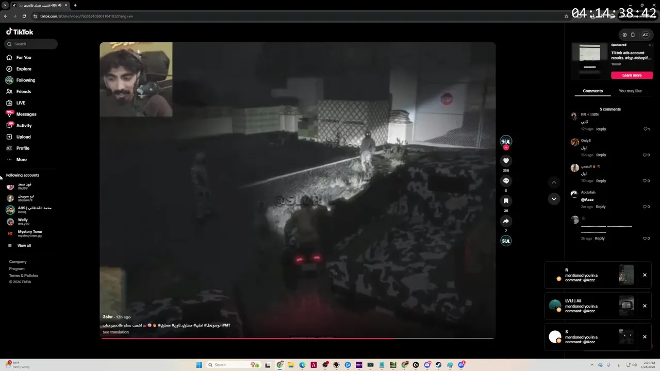Like the video with the heart icon
Viewport: 660px width, 371px height.
pyautogui.click(x=506, y=161)
